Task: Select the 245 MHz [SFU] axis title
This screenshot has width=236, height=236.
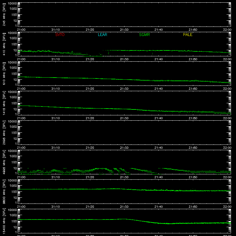Action: (x=4, y=14)
